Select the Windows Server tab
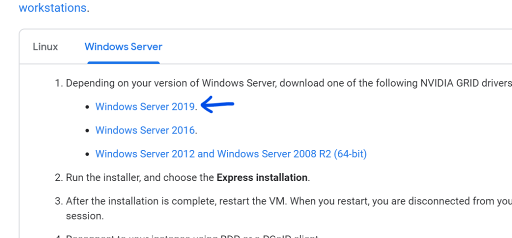 [x=123, y=46]
